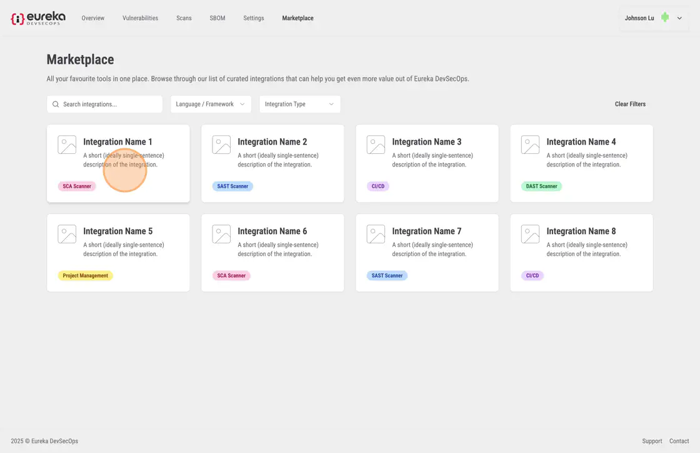Viewport: 700px width, 453px height.
Task: Open the Integration Type dropdown
Action: pos(299,104)
